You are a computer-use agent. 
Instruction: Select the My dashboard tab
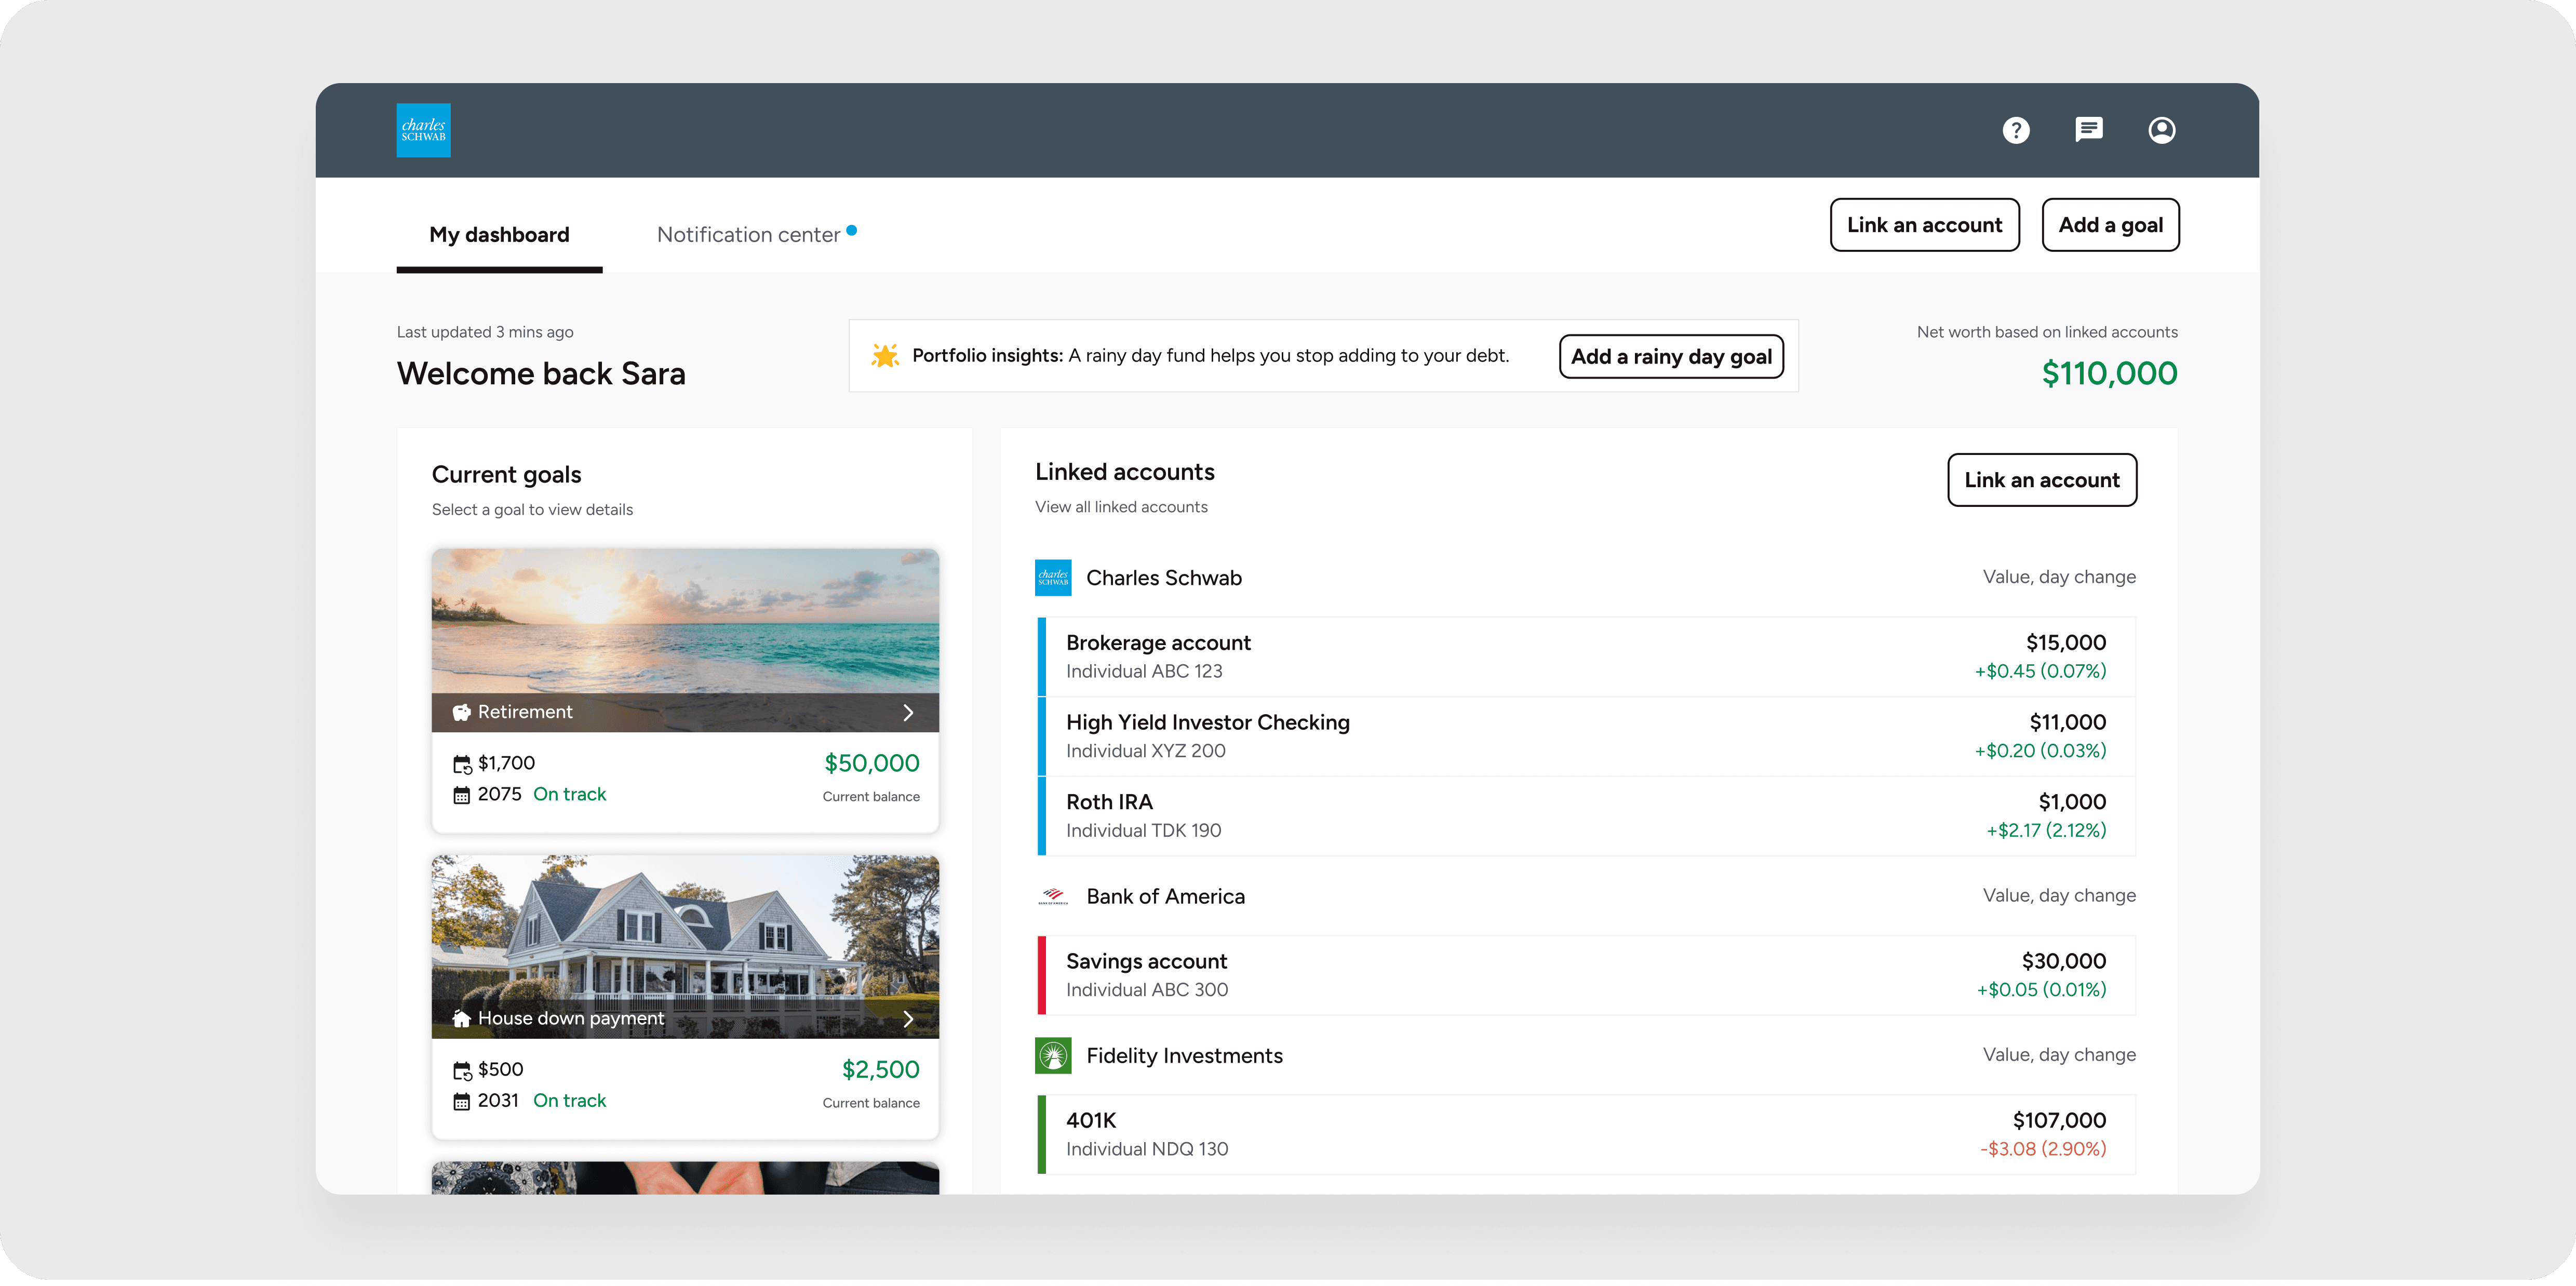(499, 235)
